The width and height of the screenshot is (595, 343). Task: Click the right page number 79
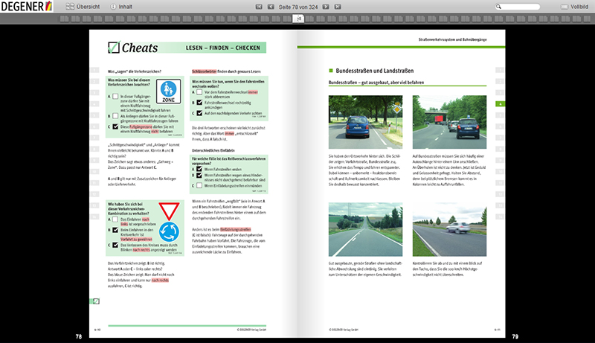[515, 336]
